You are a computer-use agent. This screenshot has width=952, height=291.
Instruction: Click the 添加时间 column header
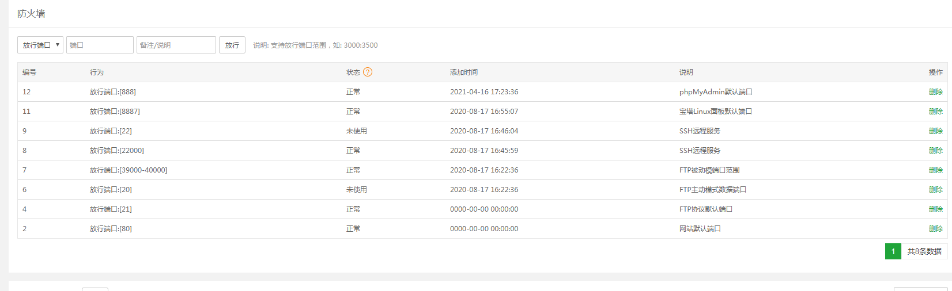point(464,72)
